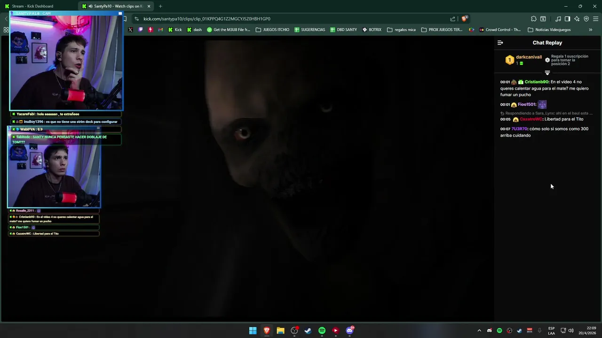Show hidden system tray icons chevron
Screen dimensions: 602x338
pos(479,330)
